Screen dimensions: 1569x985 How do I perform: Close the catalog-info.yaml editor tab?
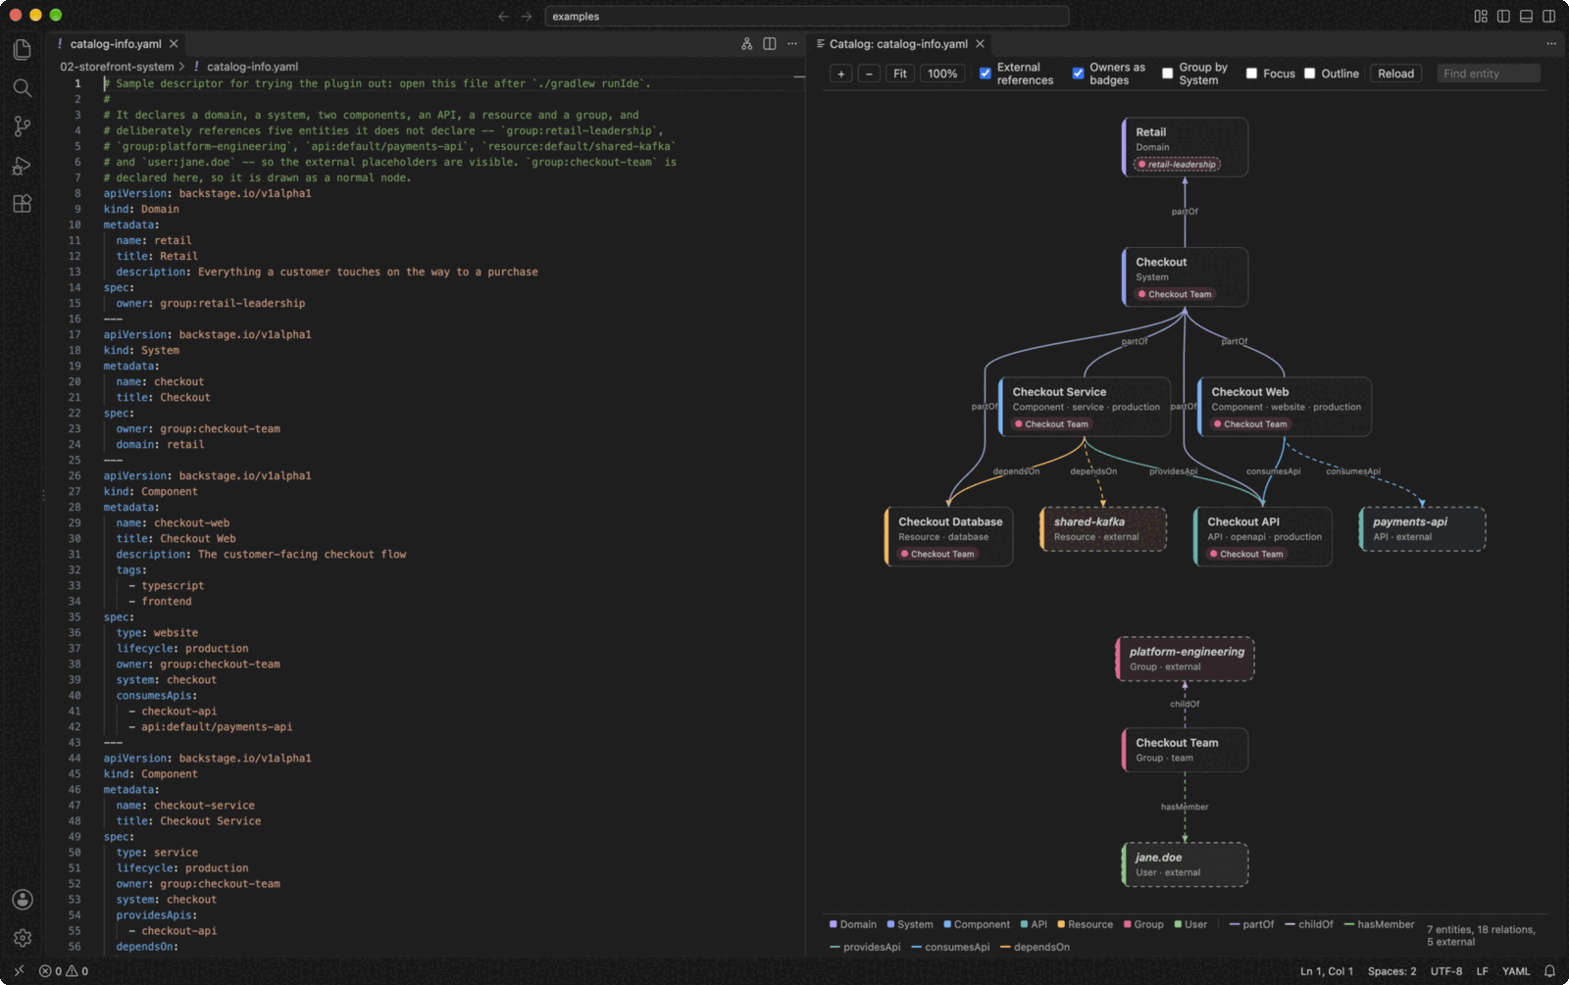coord(174,44)
